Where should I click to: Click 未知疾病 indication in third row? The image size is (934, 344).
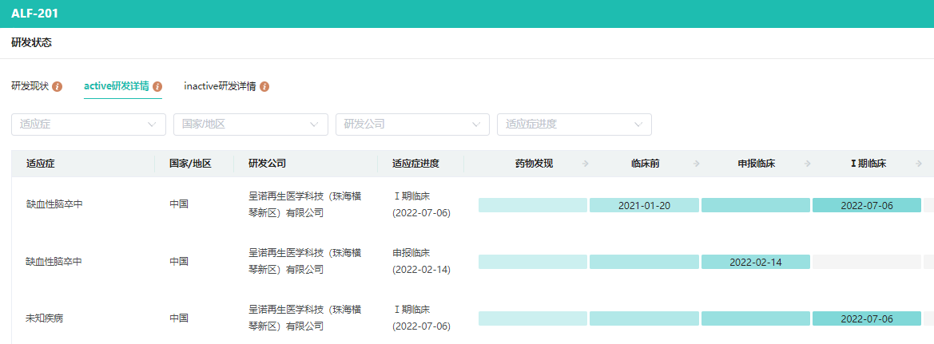(45, 318)
